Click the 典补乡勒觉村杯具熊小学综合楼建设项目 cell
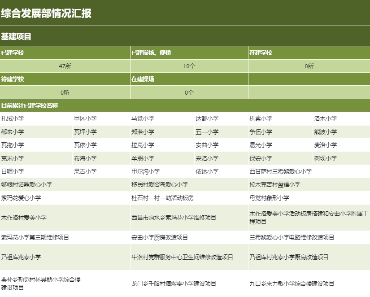The height and width of the screenshot is (297, 370). [x=65, y=283]
